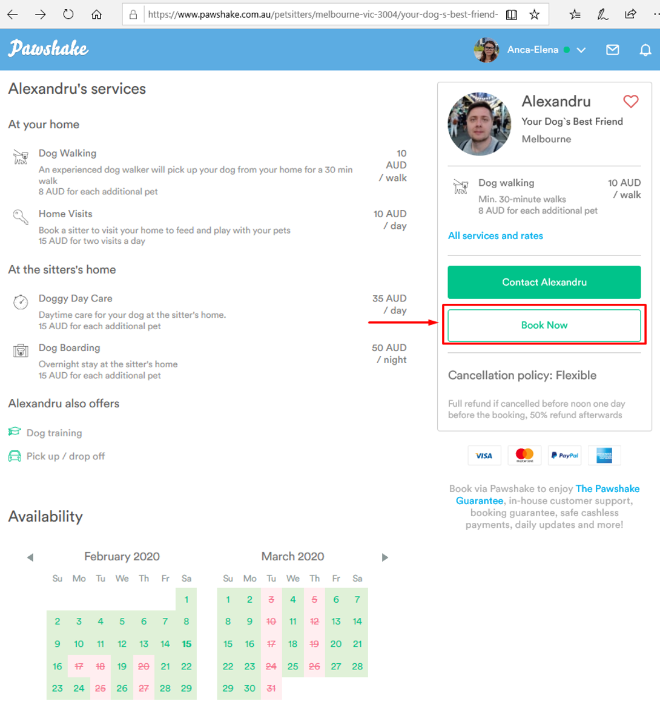The height and width of the screenshot is (702, 660).
Task: Select February 15 in the calendar
Action: (186, 644)
